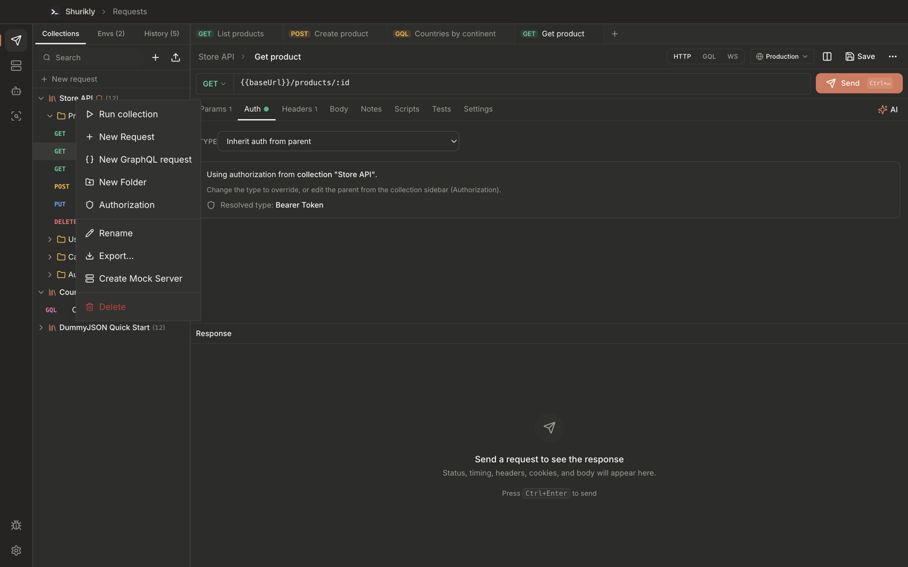Click the import upload icon beside Search
Viewport: 908px width, 567px height.
176,57
